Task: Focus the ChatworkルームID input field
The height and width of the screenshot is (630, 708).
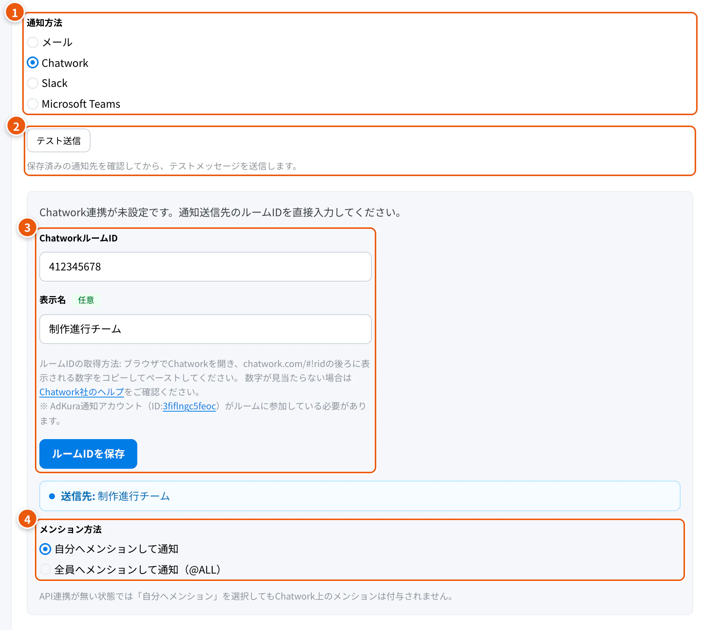Action: 205,267
